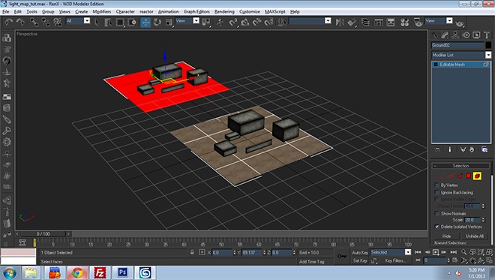Switch to the Hierarchy command panel tab
Viewport: 495px width, 280px height.
tap(455, 35)
